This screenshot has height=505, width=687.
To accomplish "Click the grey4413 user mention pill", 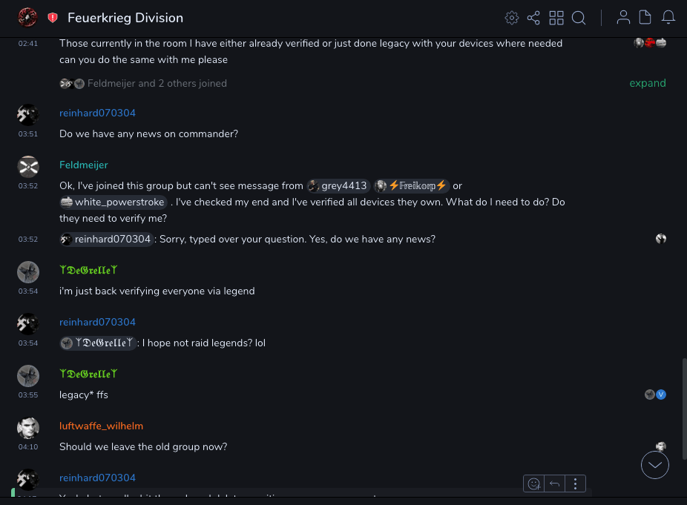I will coord(338,186).
